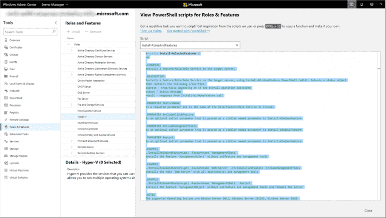Open the PowerShell tool icon
This screenshot has height=218, width=386.
click(6, 98)
